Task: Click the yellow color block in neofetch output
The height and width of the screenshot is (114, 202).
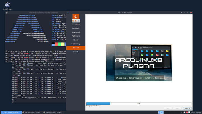Action: click(63, 44)
